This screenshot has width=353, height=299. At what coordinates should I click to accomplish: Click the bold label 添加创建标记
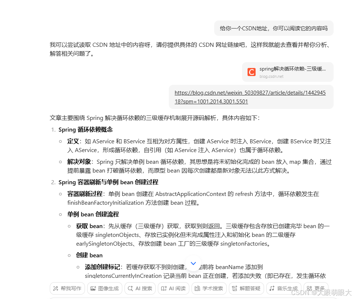(103, 267)
